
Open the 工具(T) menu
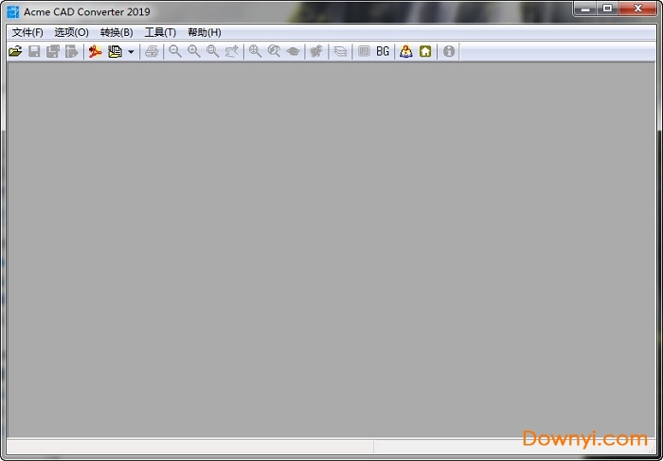(160, 32)
